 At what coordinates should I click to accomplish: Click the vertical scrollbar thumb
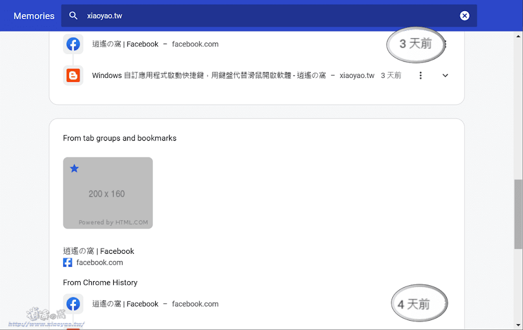coord(518,214)
